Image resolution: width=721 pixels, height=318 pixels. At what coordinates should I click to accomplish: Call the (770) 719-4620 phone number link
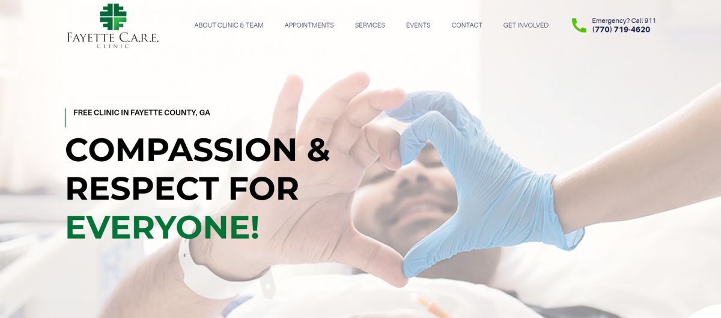pyautogui.click(x=621, y=29)
